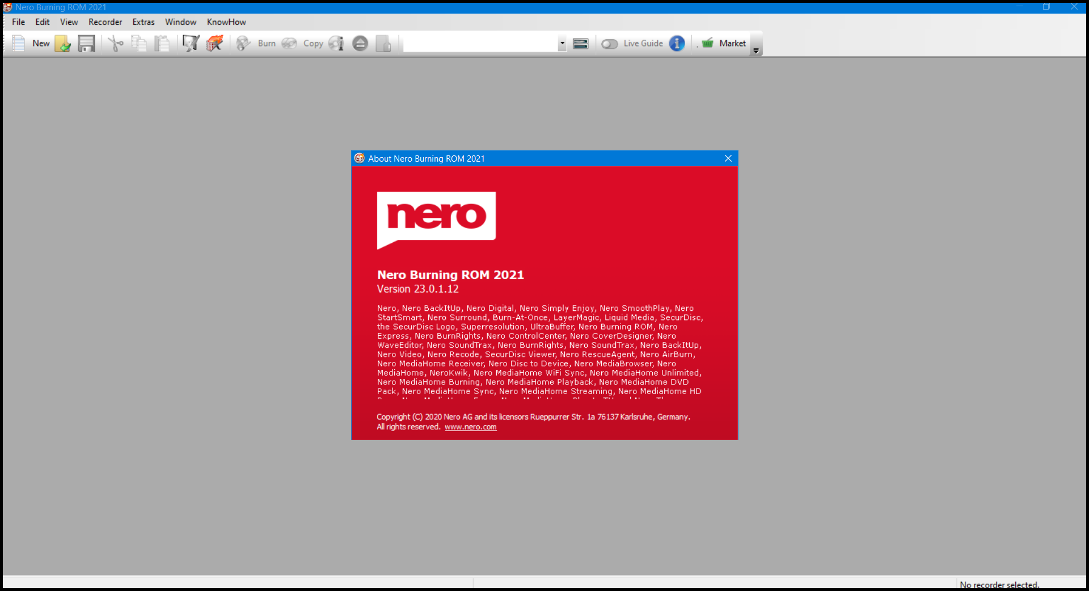Click the 'Version 23.0.1.12' text
Viewport: 1089px width, 591px height.
pyautogui.click(x=418, y=289)
